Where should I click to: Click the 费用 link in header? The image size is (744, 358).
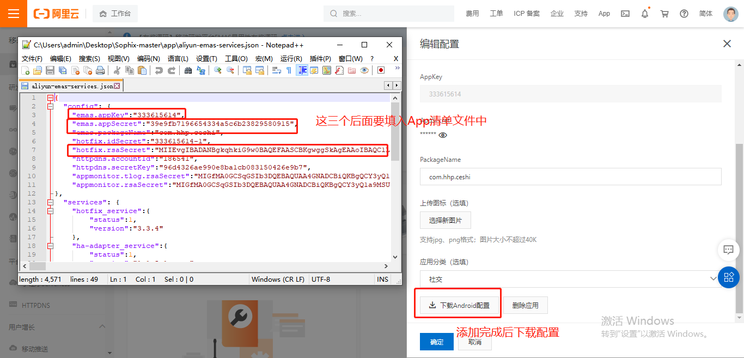coord(472,14)
